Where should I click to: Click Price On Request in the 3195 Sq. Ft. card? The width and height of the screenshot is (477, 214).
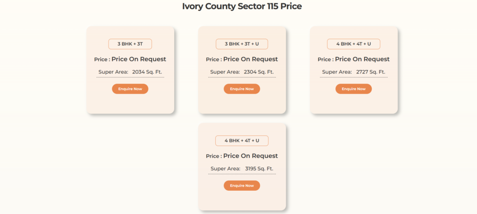[250, 156]
